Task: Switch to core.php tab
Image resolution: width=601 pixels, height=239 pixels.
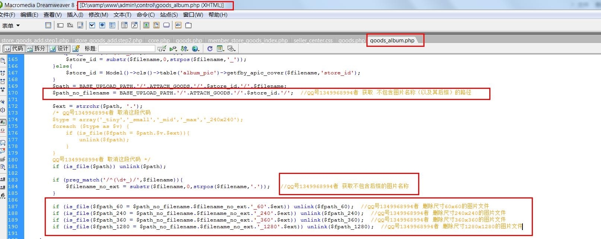Action: 159,41
